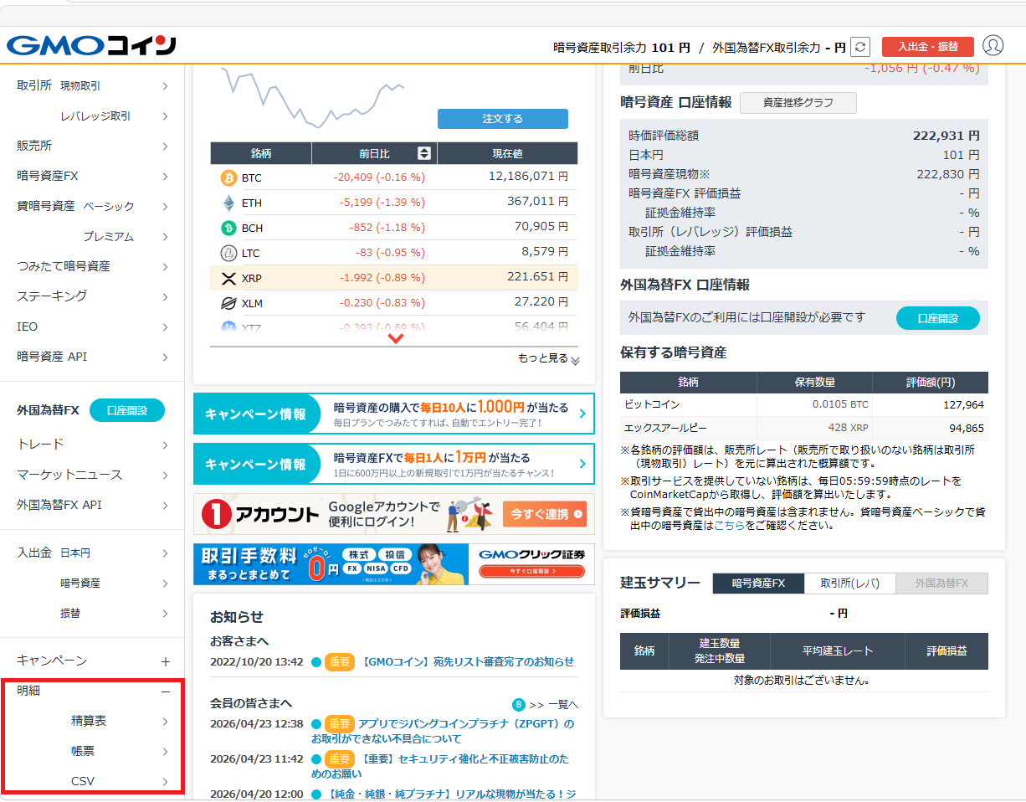Open 暗号資産 API menu item
This screenshot has width=1026, height=802.
click(92, 357)
